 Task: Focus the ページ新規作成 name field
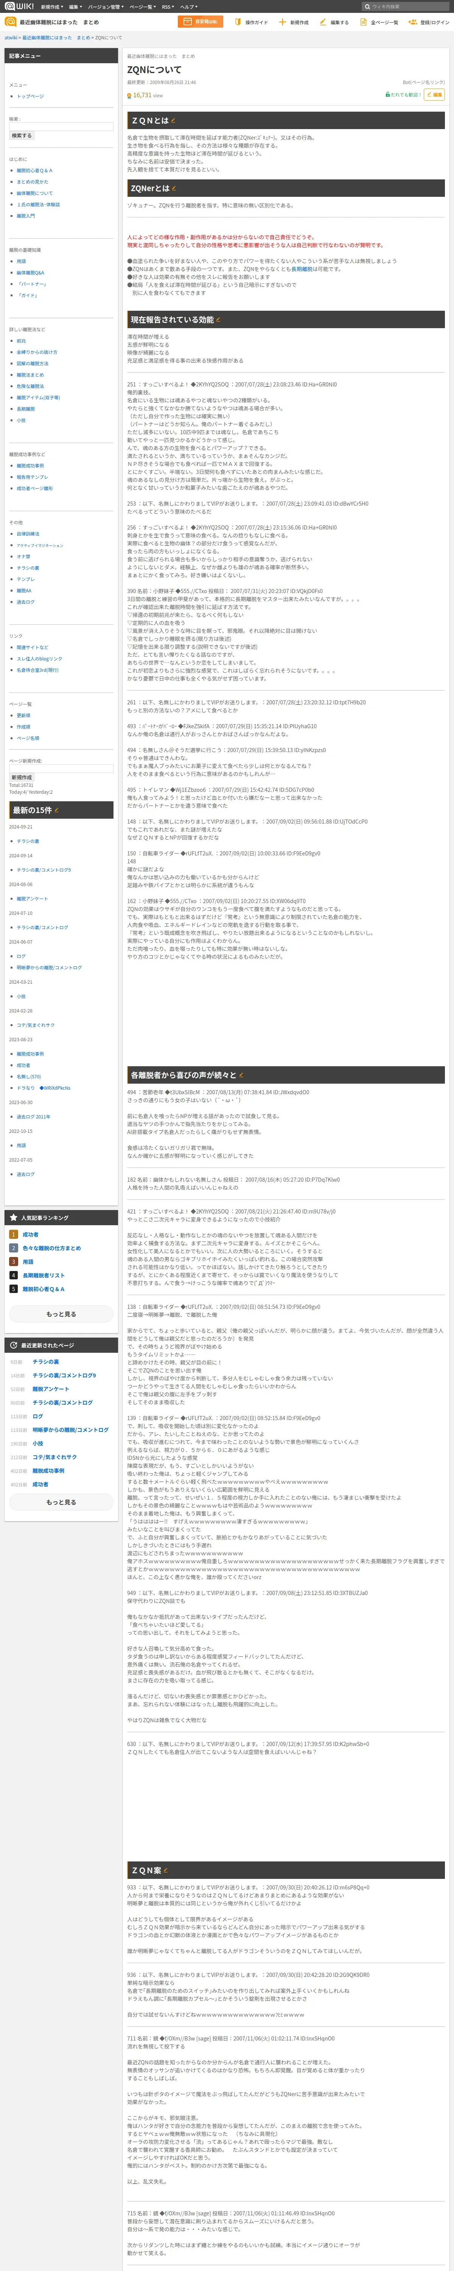(x=61, y=769)
